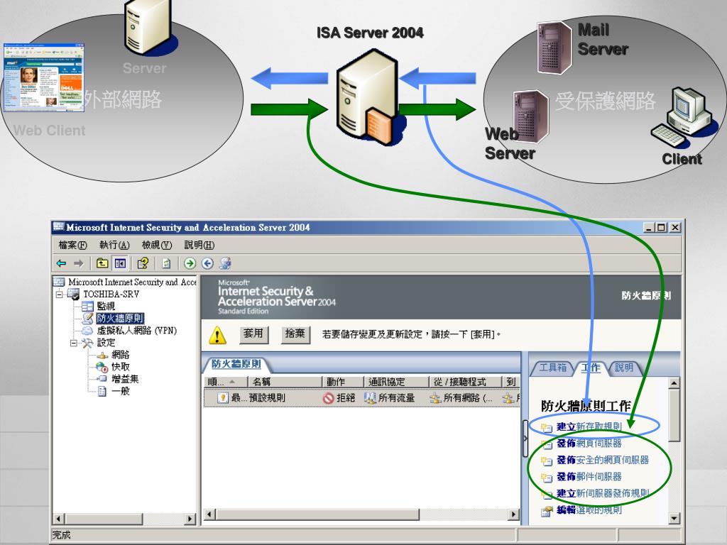The height and width of the screenshot is (545, 727).
Task: Switch to the 工具箱 tab
Action: pyautogui.click(x=552, y=368)
